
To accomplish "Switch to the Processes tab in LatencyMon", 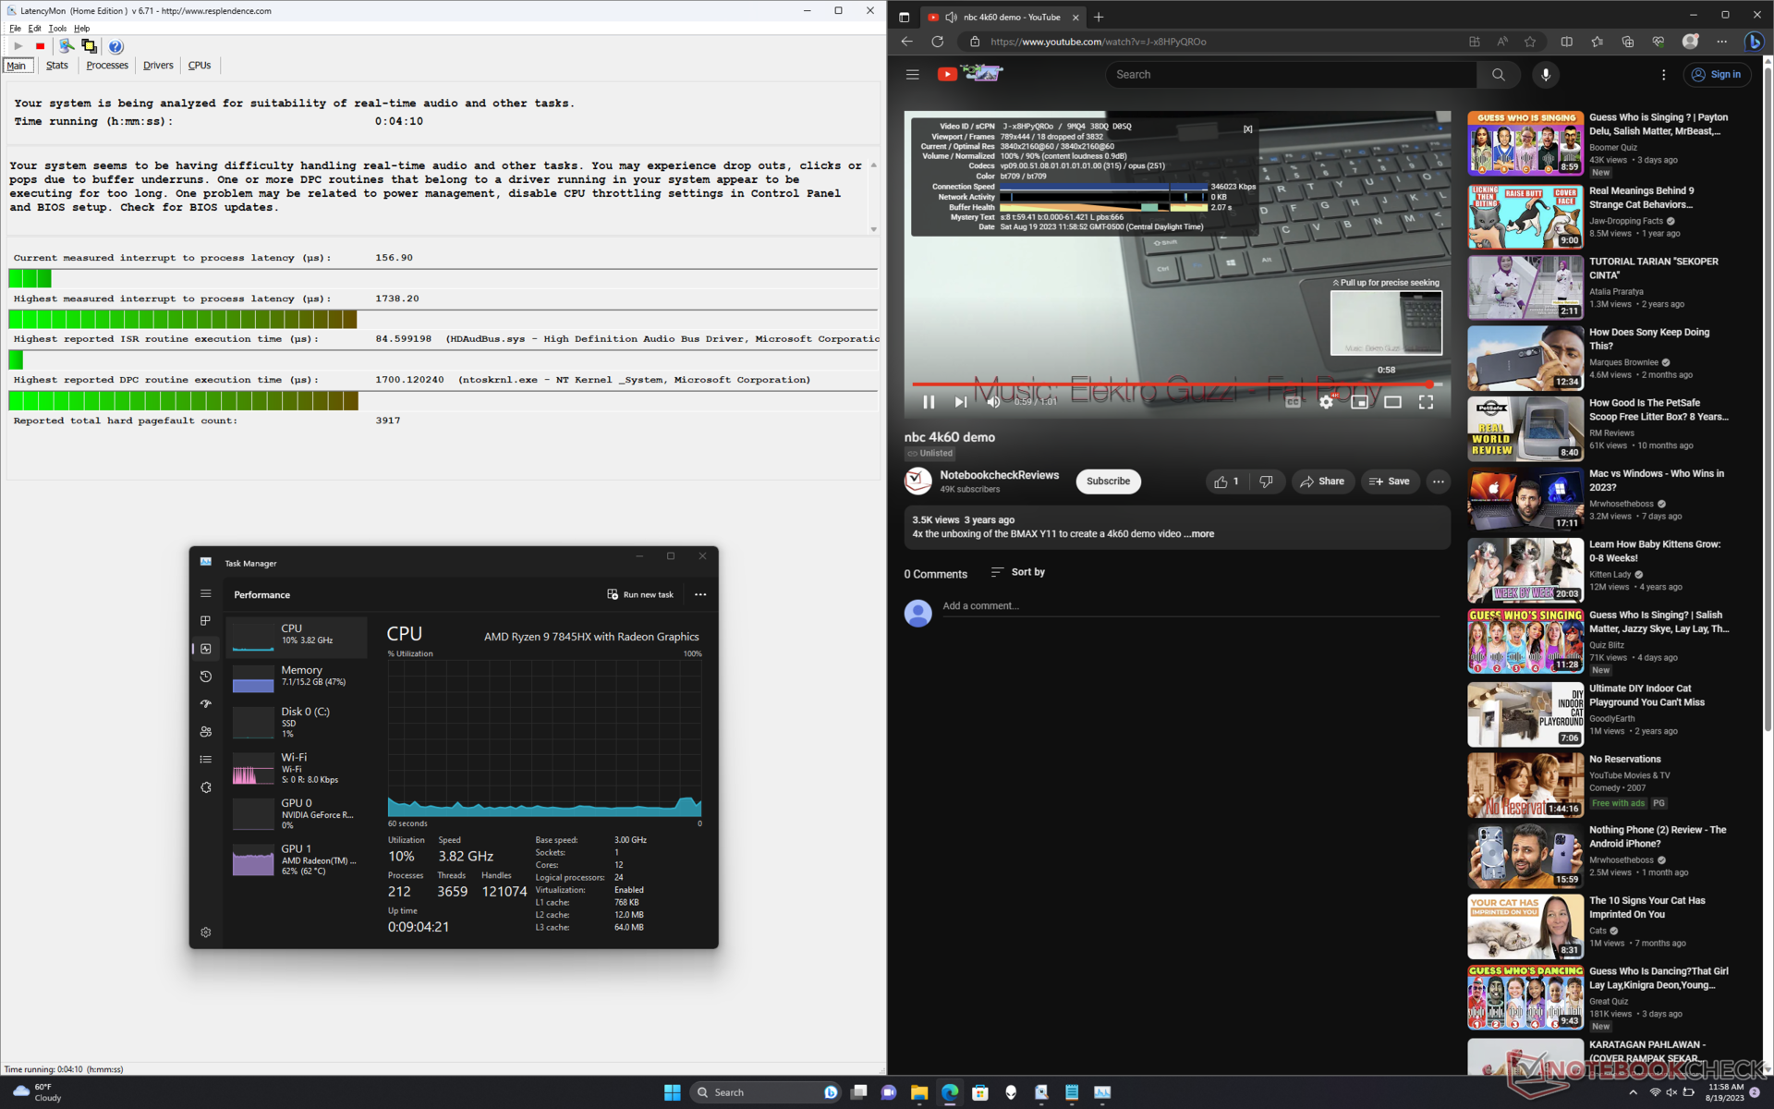I will [x=107, y=66].
